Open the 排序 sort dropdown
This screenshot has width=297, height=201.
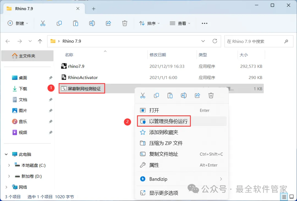tap(149, 23)
